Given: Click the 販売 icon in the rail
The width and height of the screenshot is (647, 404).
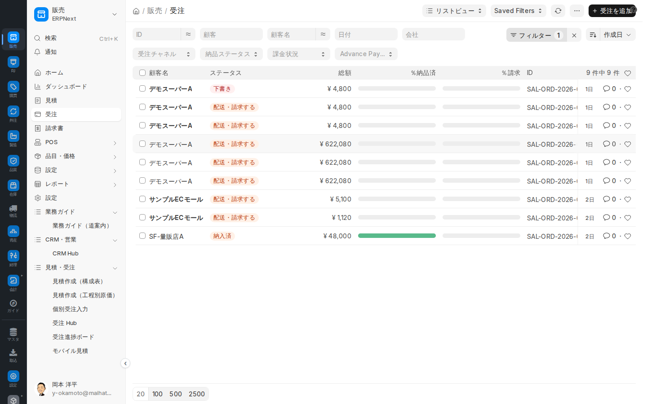Looking at the screenshot, I should [13, 40].
